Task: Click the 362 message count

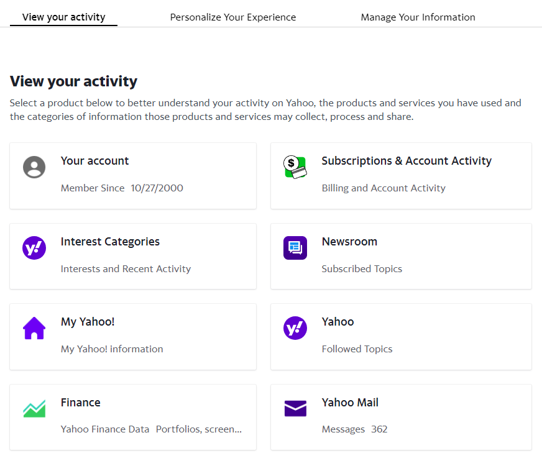Action: [x=379, y=429]
